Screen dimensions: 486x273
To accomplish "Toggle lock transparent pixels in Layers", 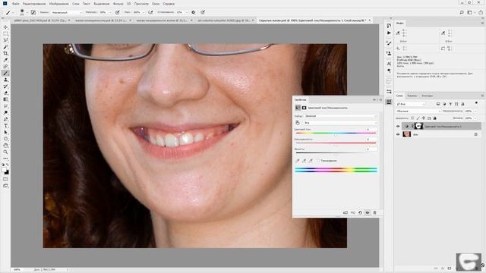I will (x=412, y=118).
